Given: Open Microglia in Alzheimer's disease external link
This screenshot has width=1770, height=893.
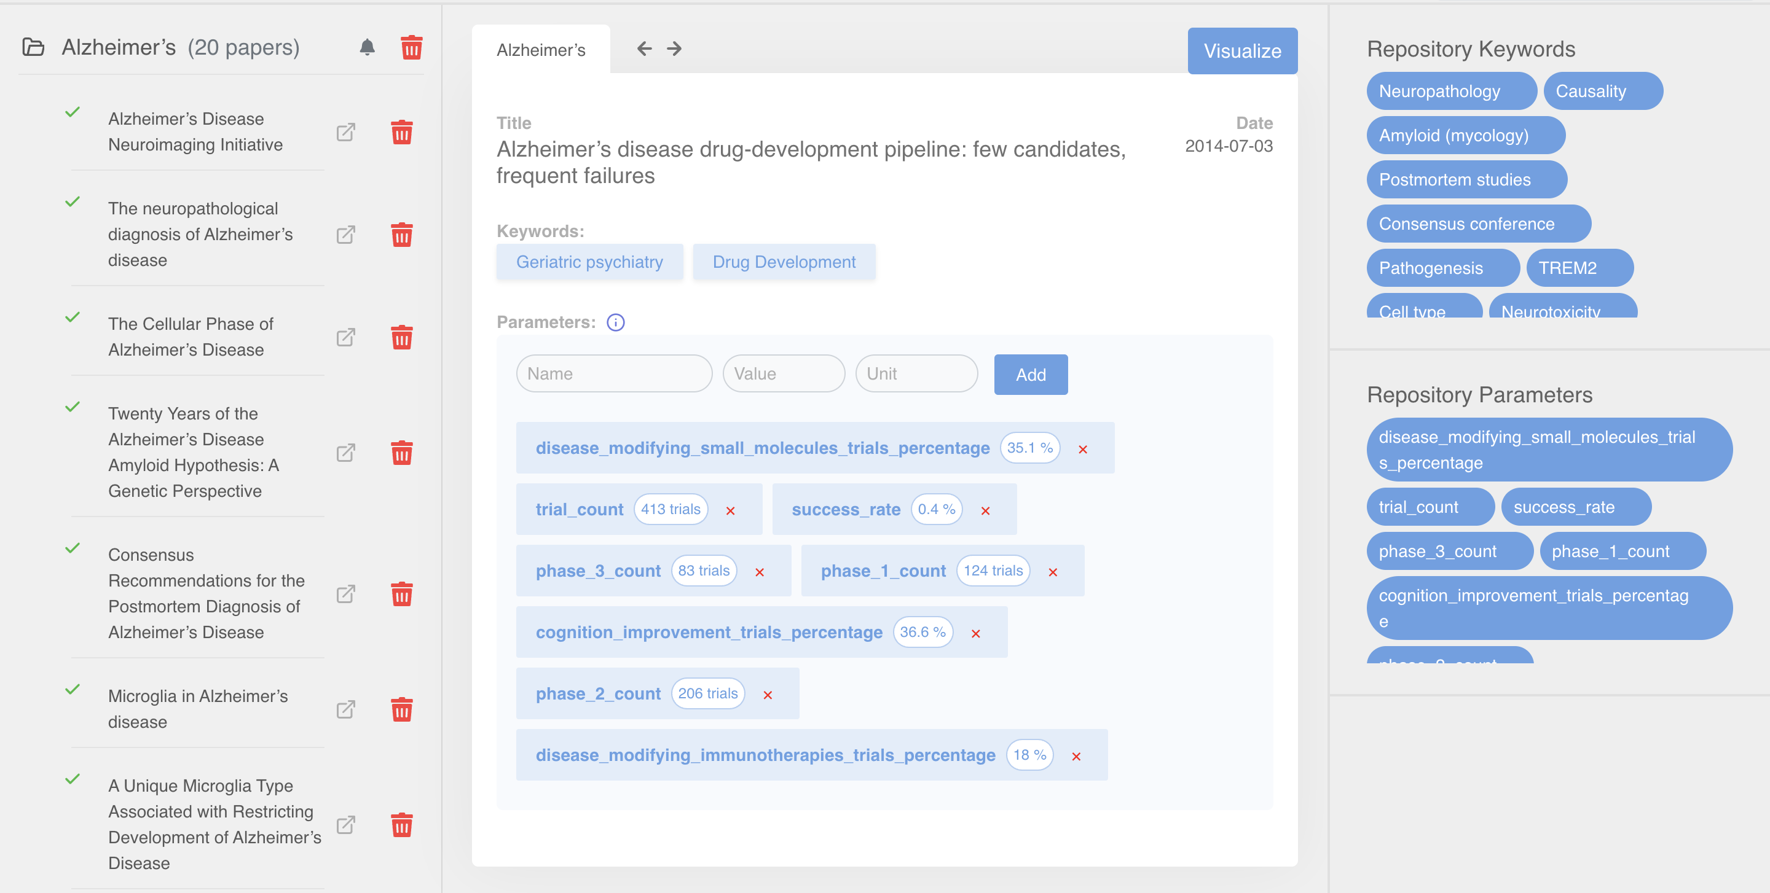Looking at the screenshot, I should [345, 709].
